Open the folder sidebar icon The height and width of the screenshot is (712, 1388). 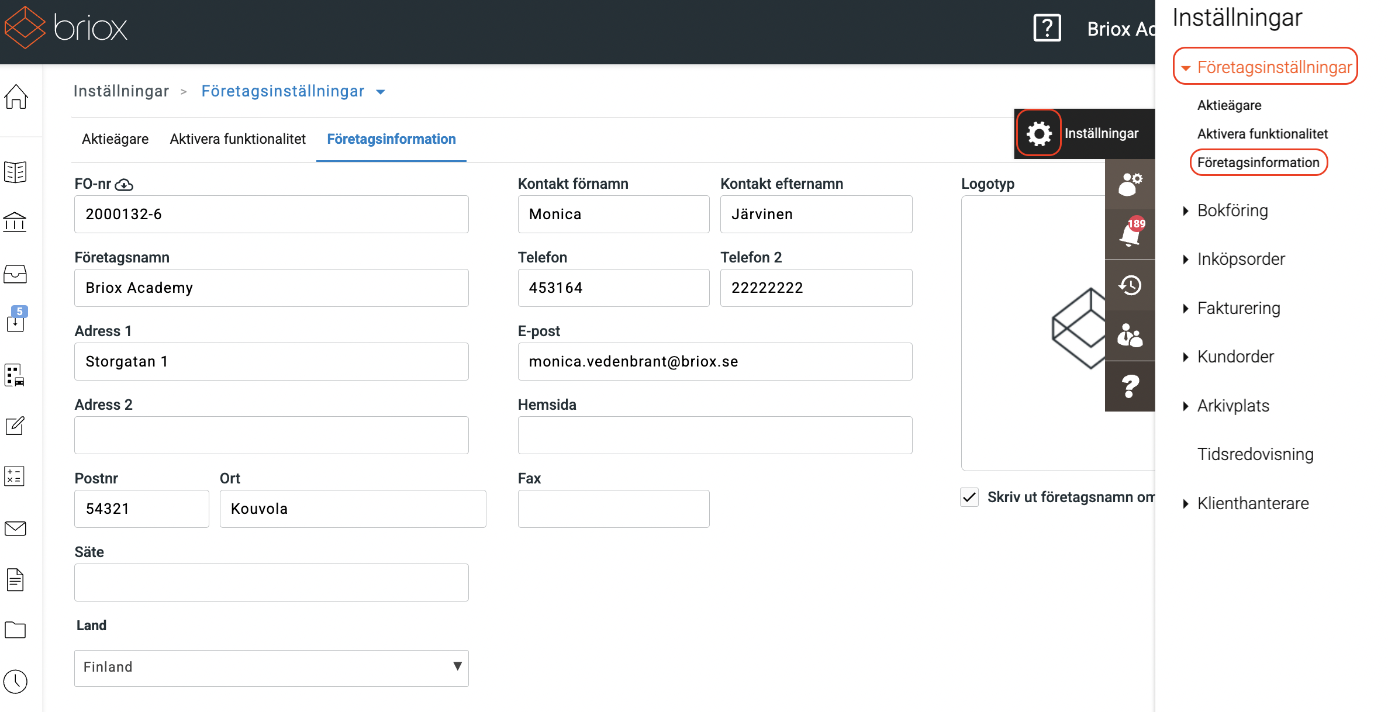(x=15, y=630)
